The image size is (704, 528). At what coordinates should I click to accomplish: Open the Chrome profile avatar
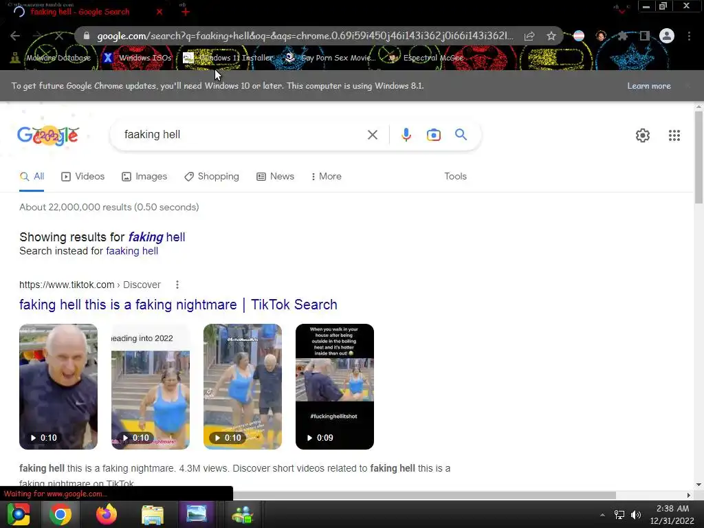pos(667,36)
